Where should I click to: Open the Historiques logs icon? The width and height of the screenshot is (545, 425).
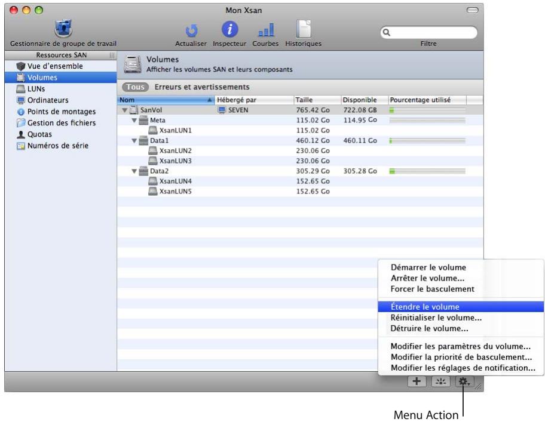[304, 29]
